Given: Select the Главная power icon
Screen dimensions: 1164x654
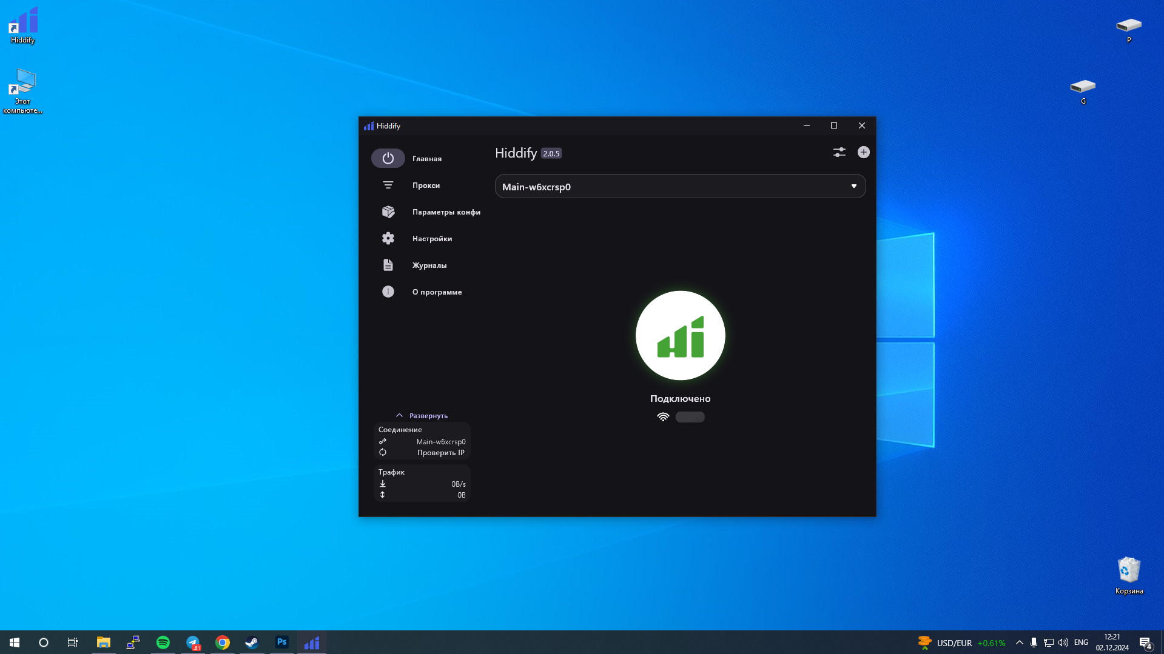Looking at the screenshot, I should coord(388,158).
